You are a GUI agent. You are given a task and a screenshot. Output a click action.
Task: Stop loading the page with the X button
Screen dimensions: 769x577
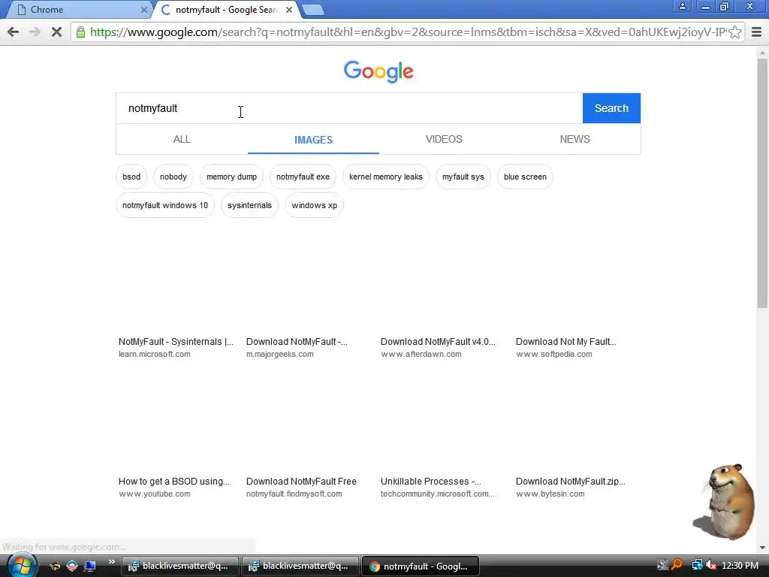point(56,32)
